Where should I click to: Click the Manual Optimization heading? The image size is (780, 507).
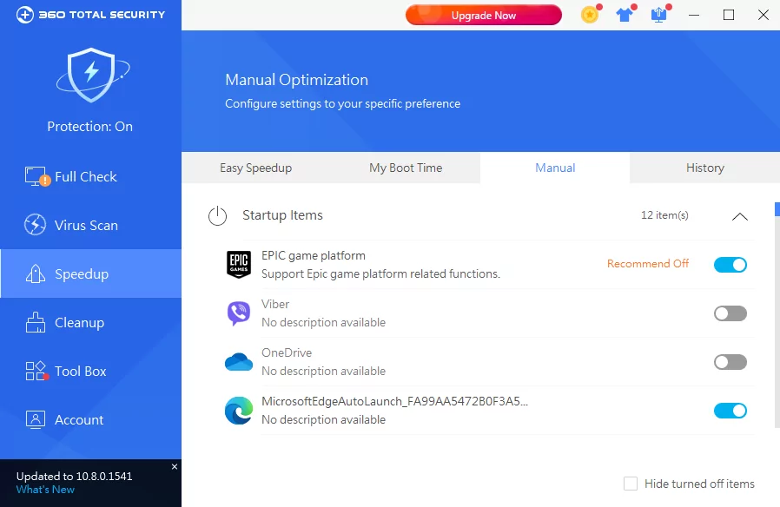tap(296, 80)
